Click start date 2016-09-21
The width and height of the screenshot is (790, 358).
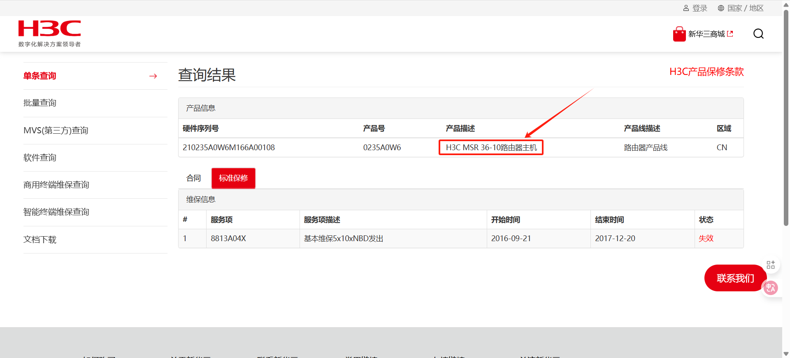pos(511,238)
